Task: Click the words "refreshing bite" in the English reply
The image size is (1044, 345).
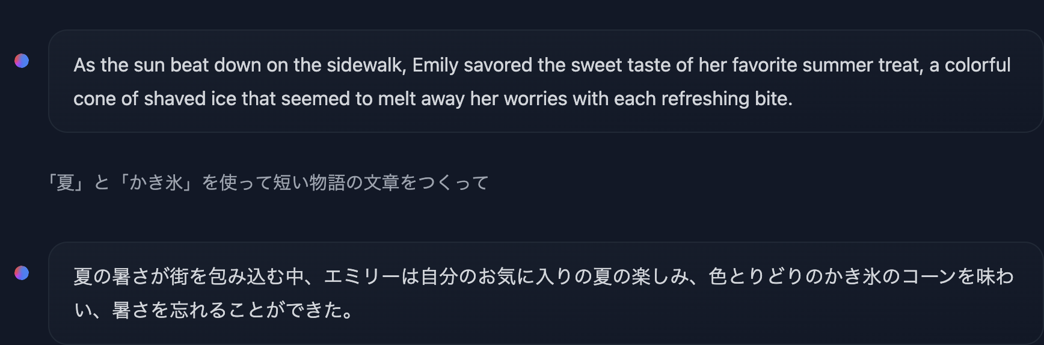Action: pyautogui.click(x=726, y=99)
